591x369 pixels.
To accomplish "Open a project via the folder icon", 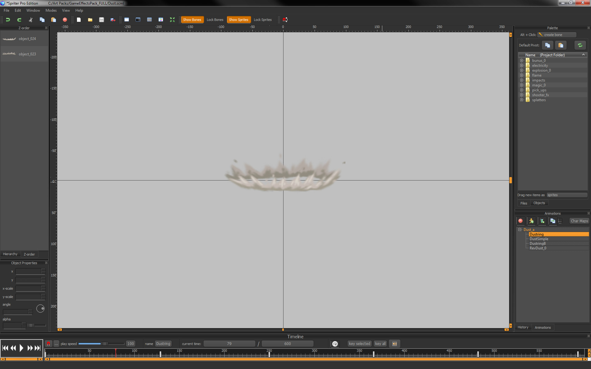I will (x=90, y=19).
